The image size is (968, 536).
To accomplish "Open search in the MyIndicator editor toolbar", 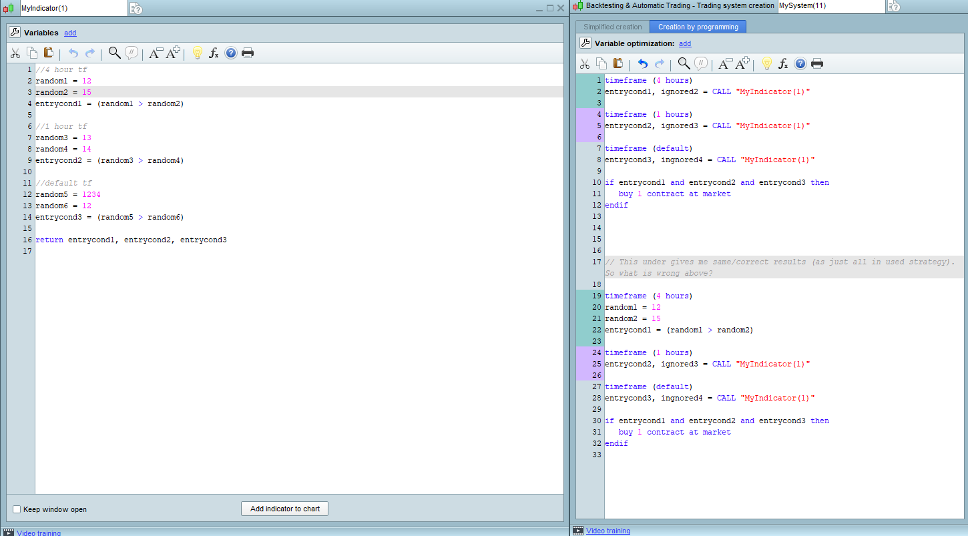I will (x=114, y=53).
